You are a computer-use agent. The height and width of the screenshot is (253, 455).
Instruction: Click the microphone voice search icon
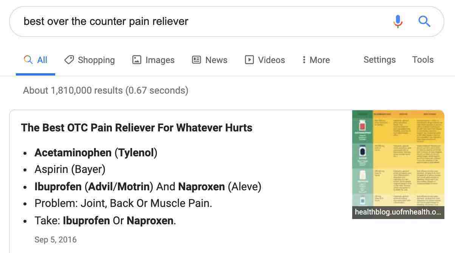point(398,22)
